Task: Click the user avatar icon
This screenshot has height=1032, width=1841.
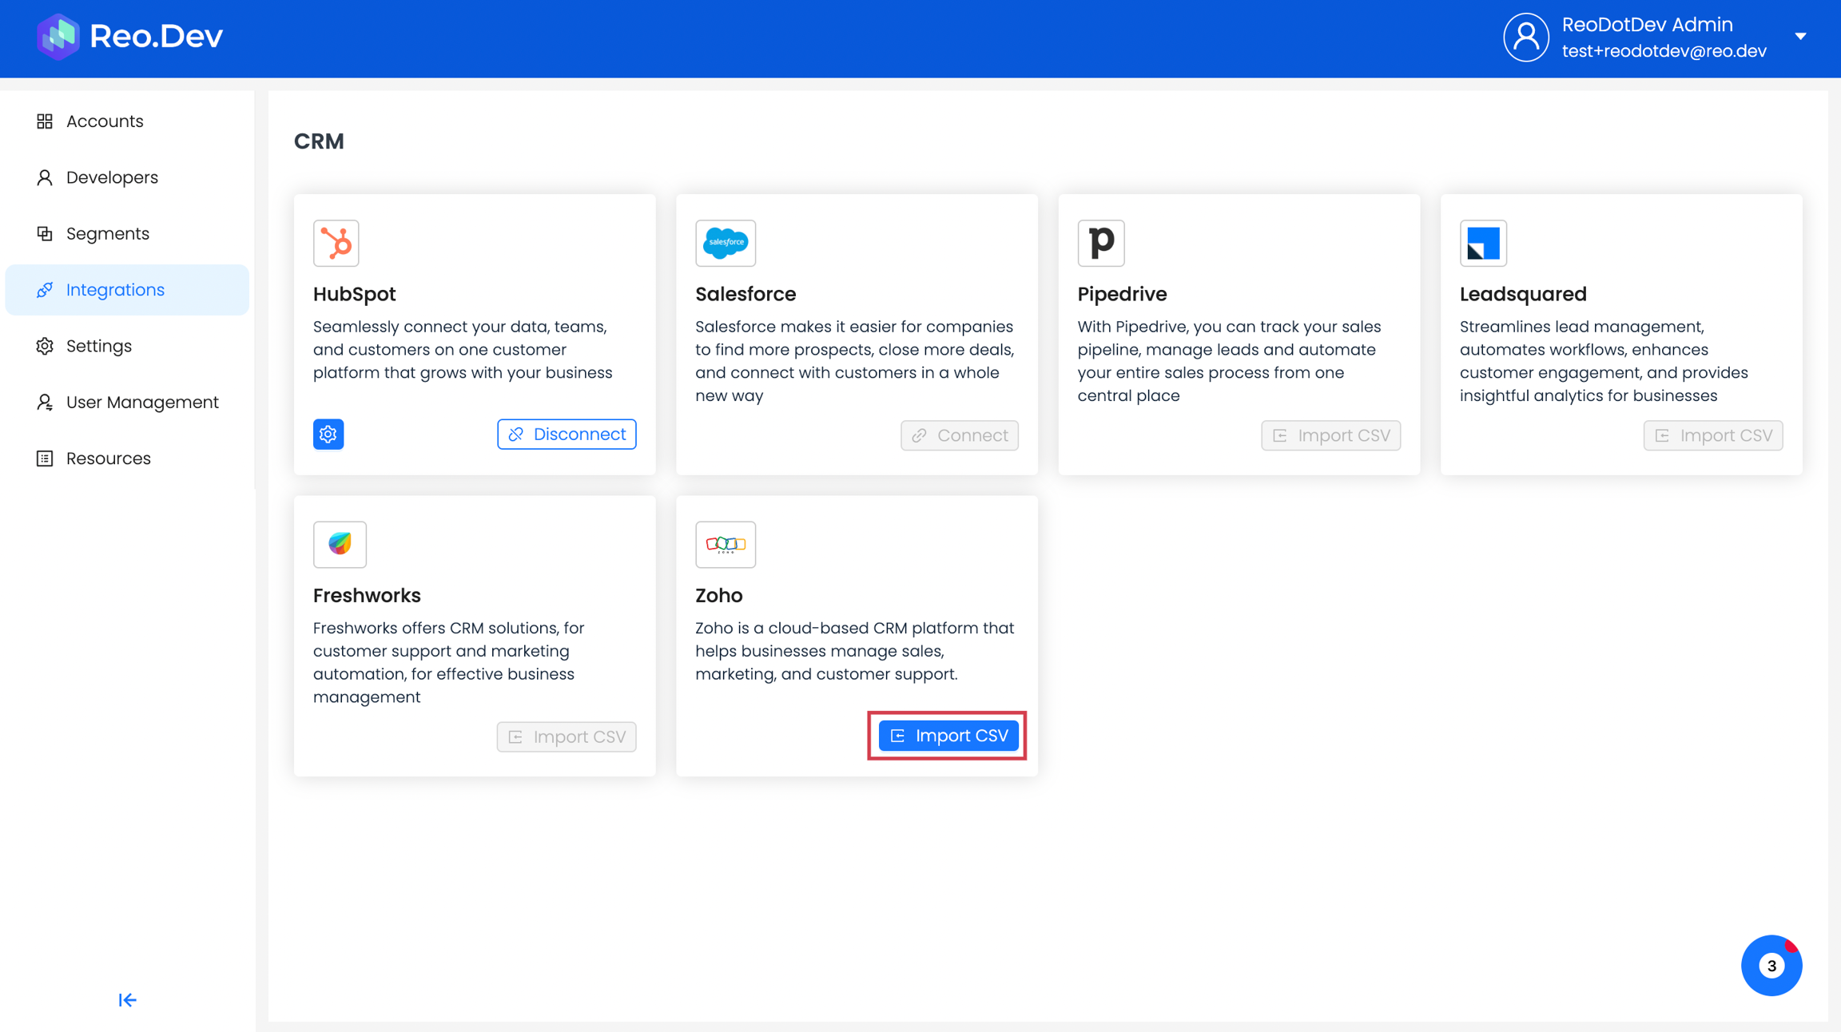Action: click(1525, 38)
